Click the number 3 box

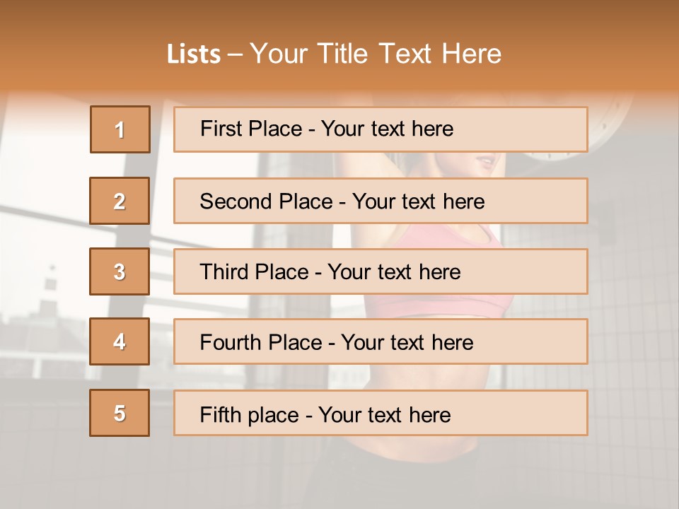click(120, 271)
